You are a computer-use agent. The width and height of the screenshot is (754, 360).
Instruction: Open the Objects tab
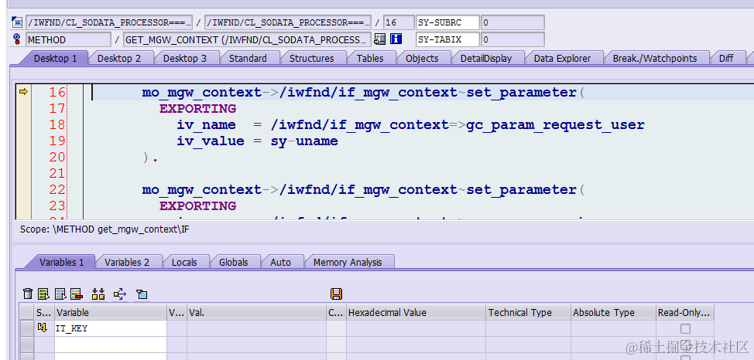[422, 58]
